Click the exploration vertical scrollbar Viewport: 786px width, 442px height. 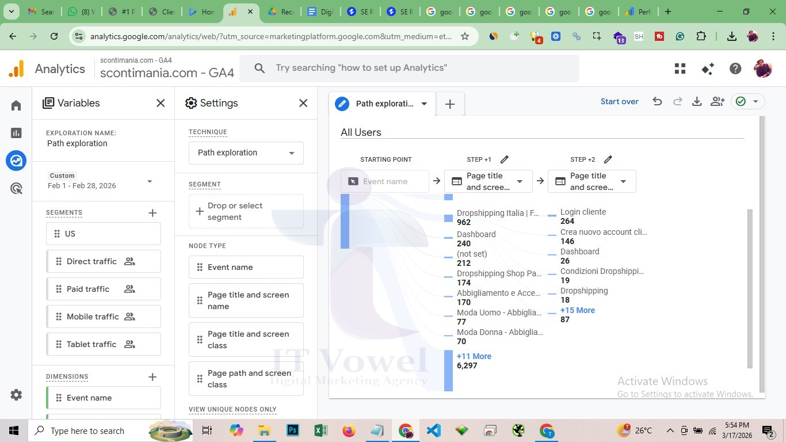coord(750,288)
